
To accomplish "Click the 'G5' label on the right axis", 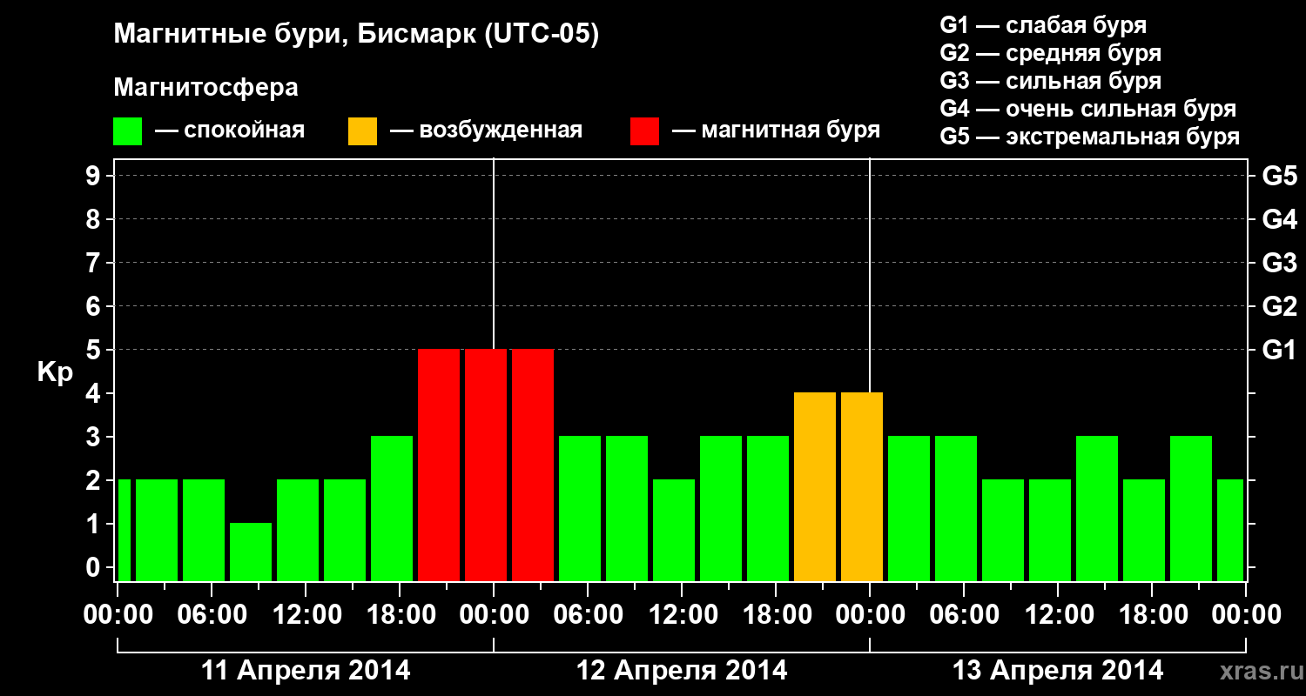I will click(x=1279, y=176).
